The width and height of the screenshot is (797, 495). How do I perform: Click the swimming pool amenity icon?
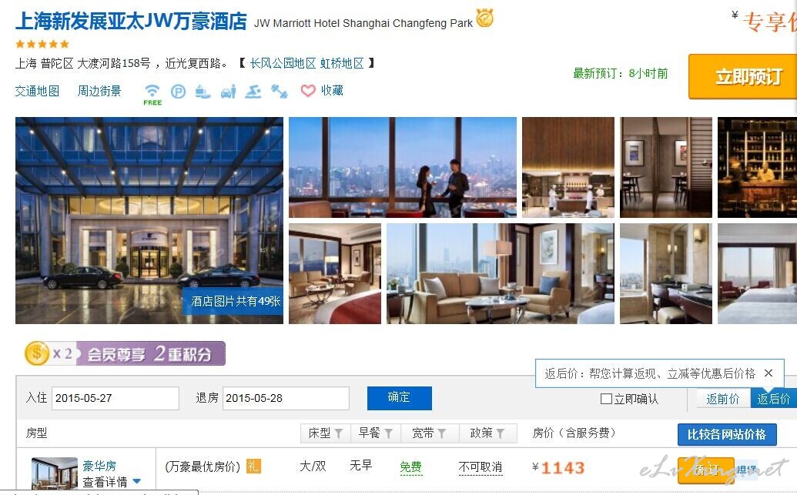[x=253, y=92]
